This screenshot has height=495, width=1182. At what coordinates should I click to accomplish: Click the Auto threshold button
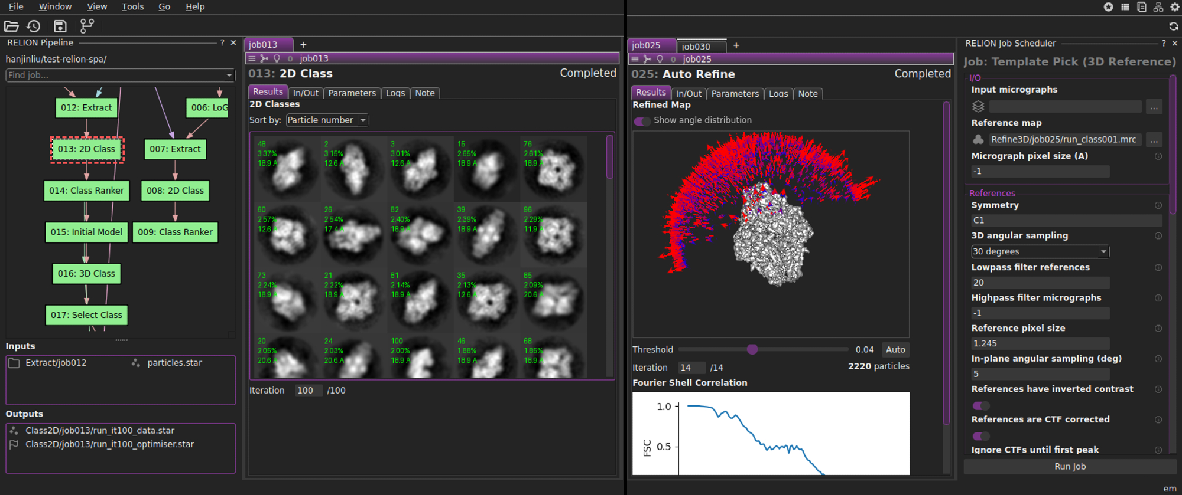(895, 349)
